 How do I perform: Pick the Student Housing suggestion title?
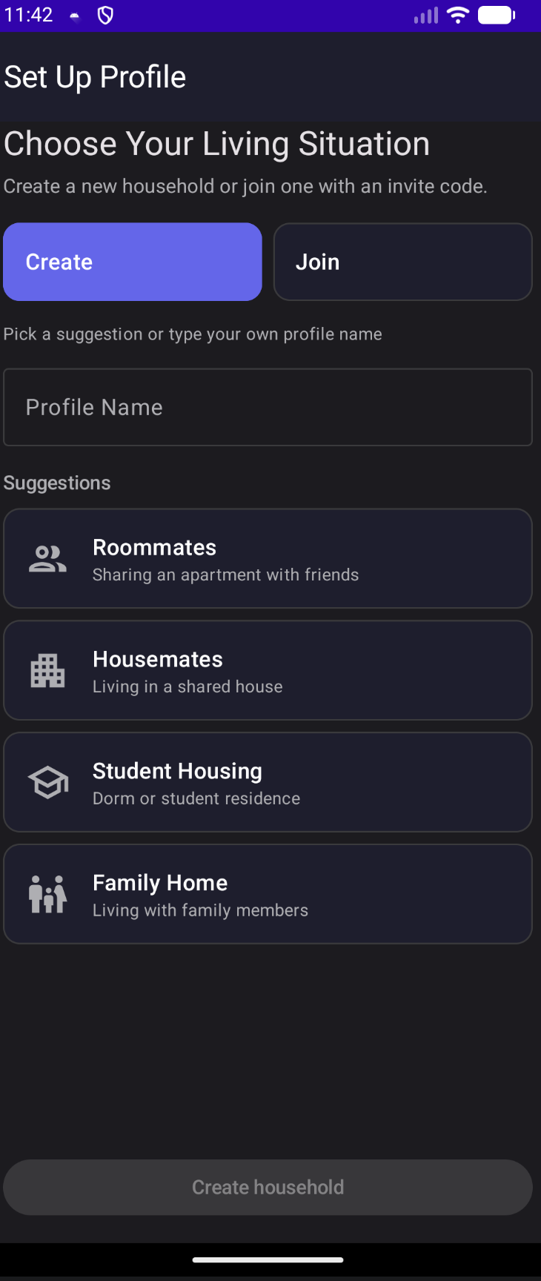177,771
